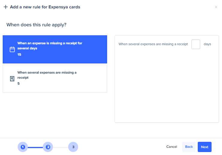Image resolution: width=222 pixels, height=155 pixels.
Task: Close the add rule dialog
Action: click(216, 7)
